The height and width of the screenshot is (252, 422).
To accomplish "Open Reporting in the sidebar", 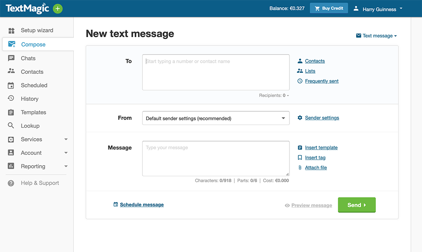I will (x=33, y=166).
